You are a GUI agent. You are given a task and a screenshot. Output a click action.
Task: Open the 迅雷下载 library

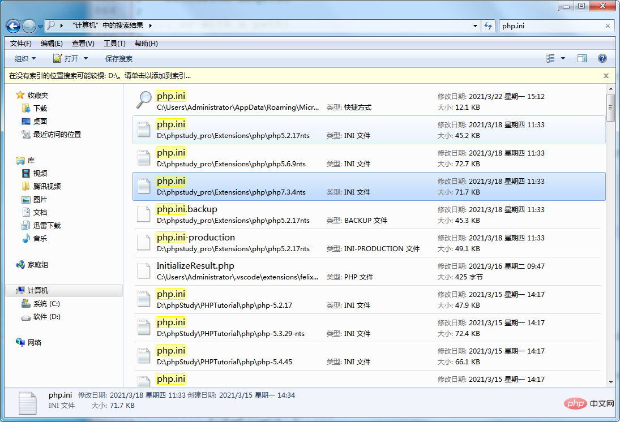pos(41,226)
